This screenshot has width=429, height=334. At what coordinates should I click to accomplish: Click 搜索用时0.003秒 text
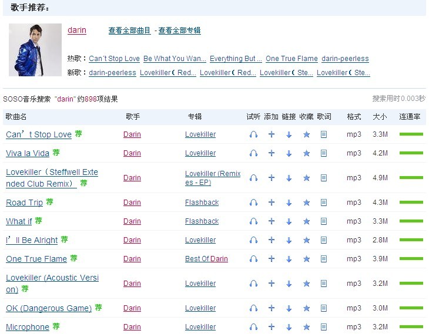click(x=399, y=99)
